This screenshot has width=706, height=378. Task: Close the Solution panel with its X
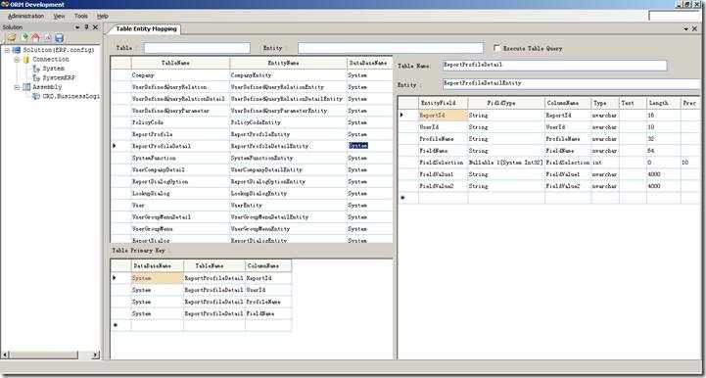95,27
